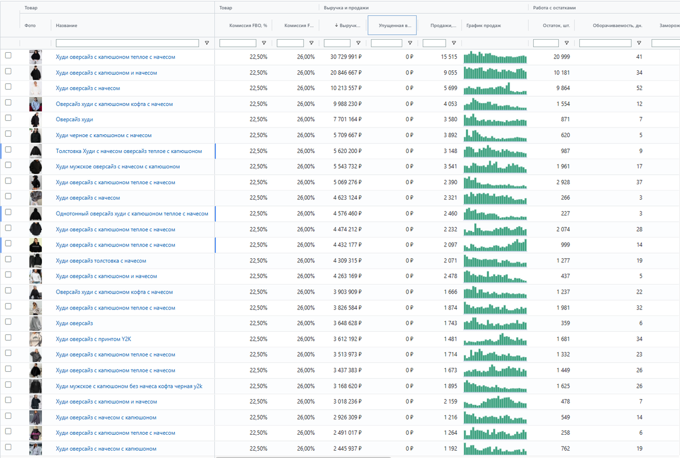
Task: Click the Упущенная в... column header
Action: tap(392, 26)
